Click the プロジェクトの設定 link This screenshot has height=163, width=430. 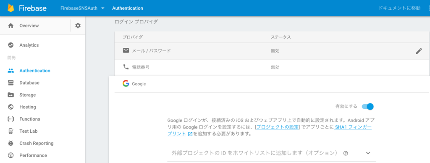click(x=278, y=127)
